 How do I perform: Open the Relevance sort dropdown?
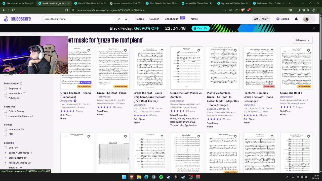point(303,40)
